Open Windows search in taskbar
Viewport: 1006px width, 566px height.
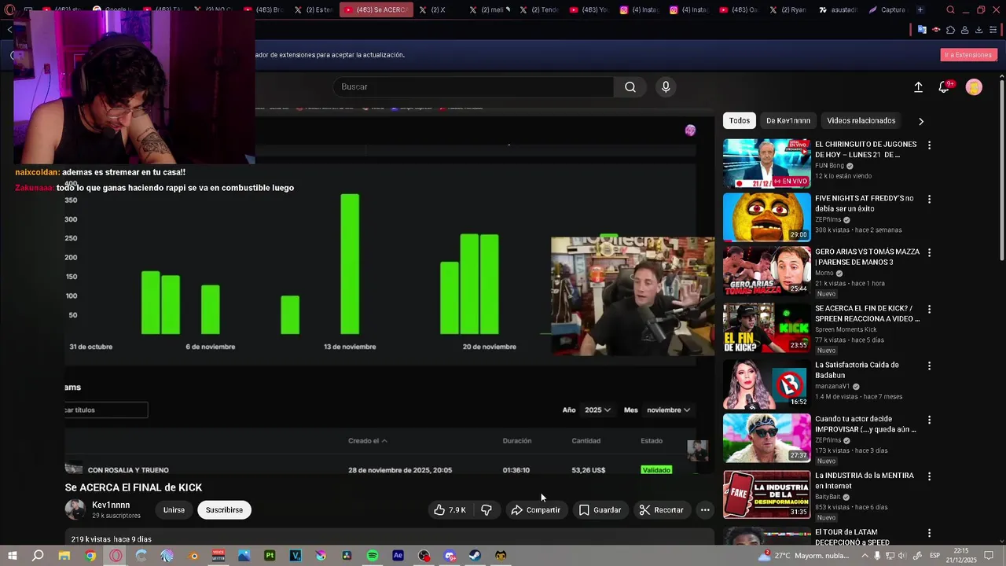pos(38,556)
